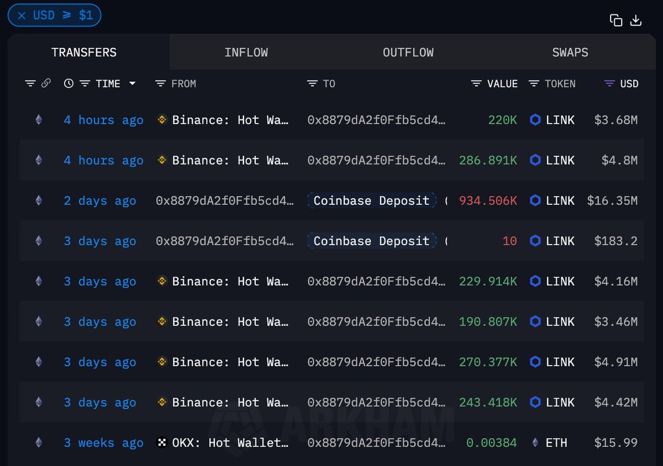
Task: Click the ETH token icon in last row
Action: [x=535, y=442]
